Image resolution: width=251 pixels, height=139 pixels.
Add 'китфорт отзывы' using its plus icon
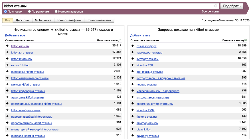point(133,59)
